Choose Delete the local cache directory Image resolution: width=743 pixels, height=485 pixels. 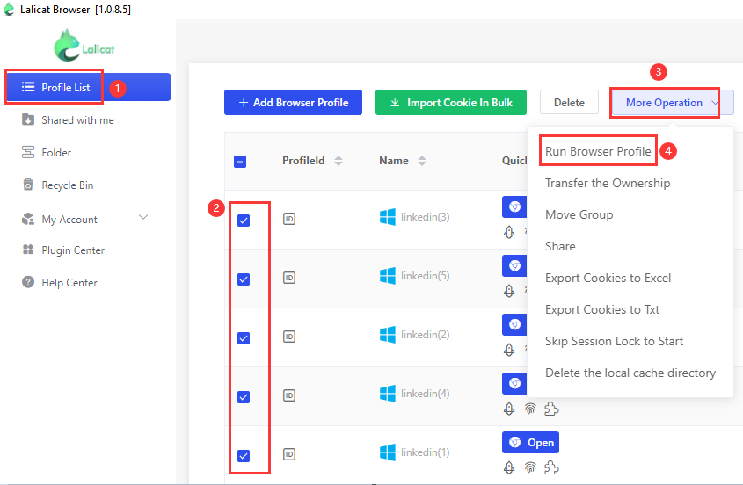pyautogui.click(x=630, y=373)
